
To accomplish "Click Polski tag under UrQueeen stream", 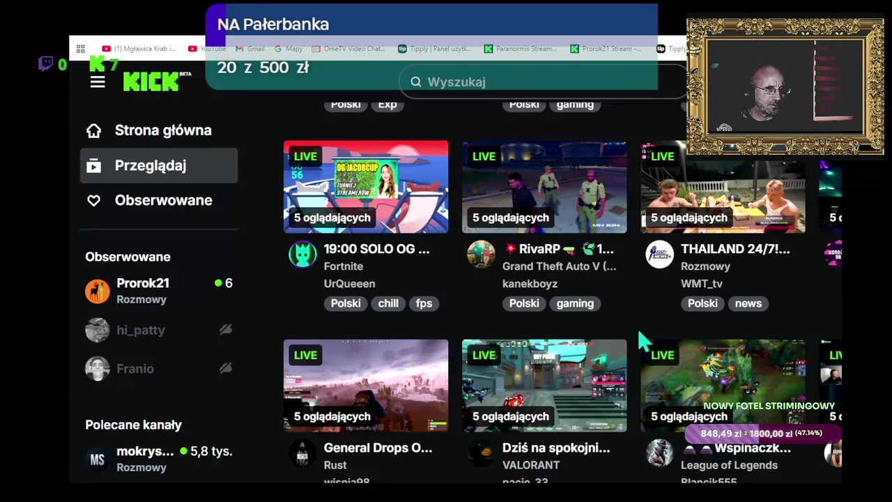I will point(346,303).
